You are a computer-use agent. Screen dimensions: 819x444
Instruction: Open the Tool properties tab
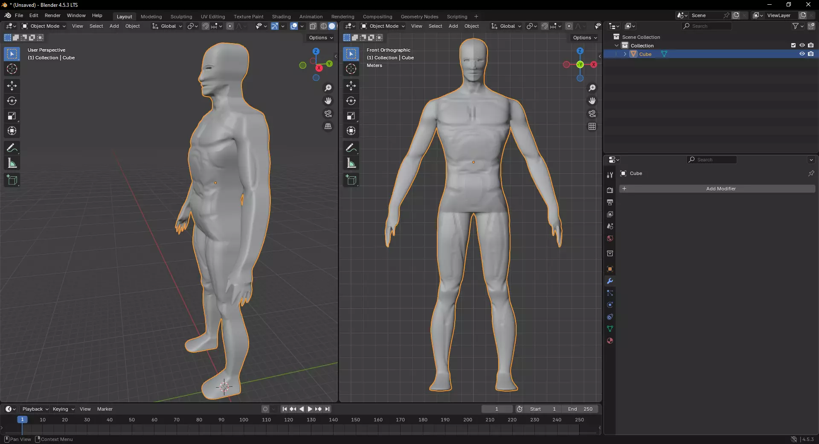(x=610, y=175)
